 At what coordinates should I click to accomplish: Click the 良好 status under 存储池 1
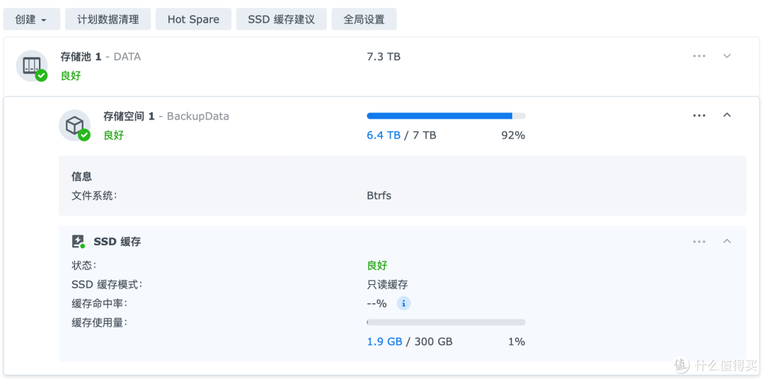[71, 76]
